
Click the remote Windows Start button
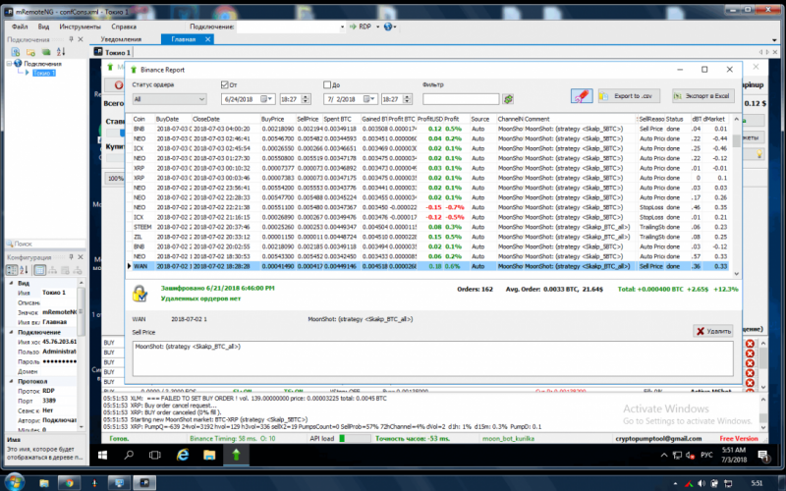[x=104, y=456]
